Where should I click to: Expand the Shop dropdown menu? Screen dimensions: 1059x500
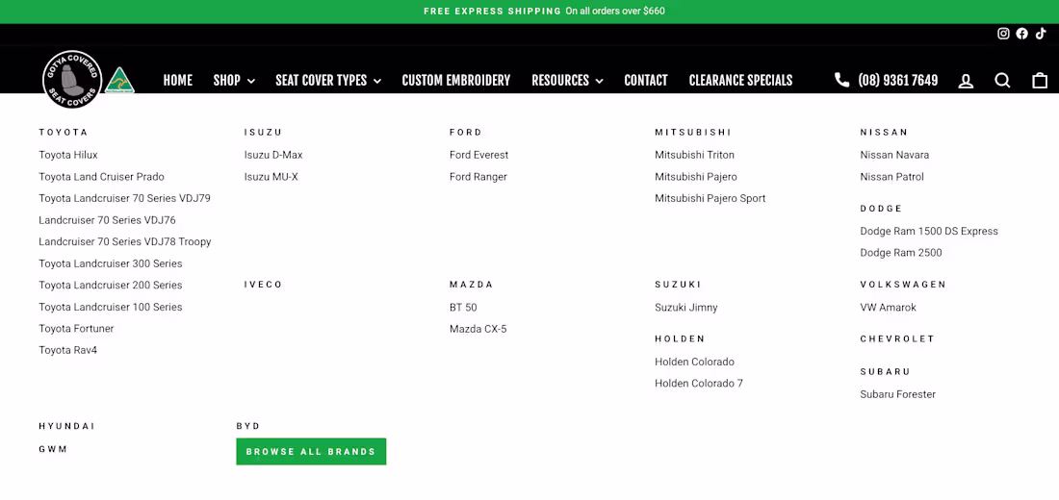pyautogui.click(x=234, y=81)
